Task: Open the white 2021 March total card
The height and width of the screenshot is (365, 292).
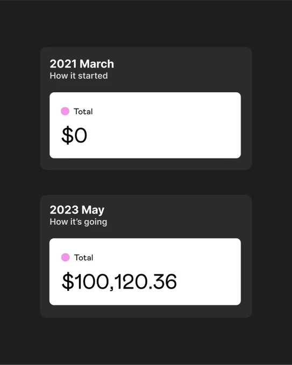Action: click(x=145, y=125)
